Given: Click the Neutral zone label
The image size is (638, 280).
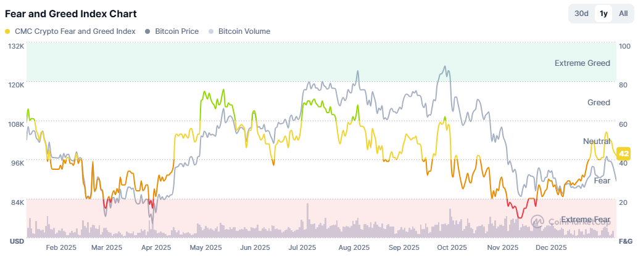Looking at the screenshot, I should pyautogui.click(x=597, y=141).
